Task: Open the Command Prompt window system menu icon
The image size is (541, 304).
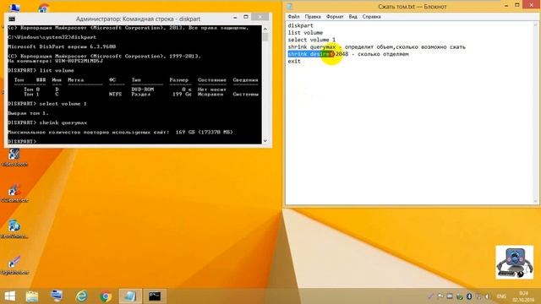Action: (x=12, y=19)
